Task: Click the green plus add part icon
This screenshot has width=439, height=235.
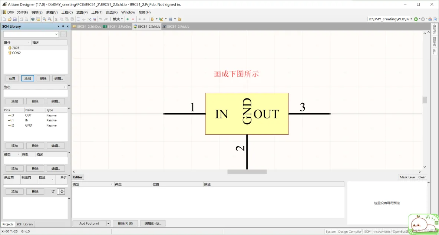Action: pos(128,19)
